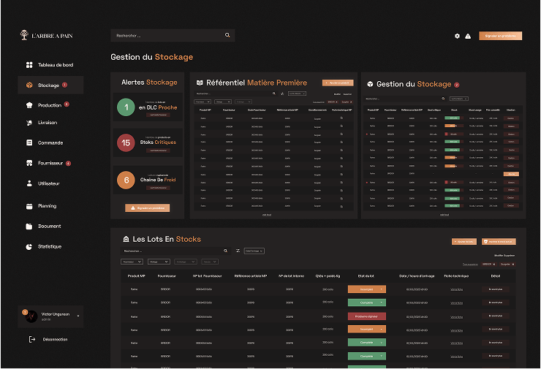This screenshot has height=369, width=541.
Task: Click the top Rechercher search field
Action: coord(173,36)
